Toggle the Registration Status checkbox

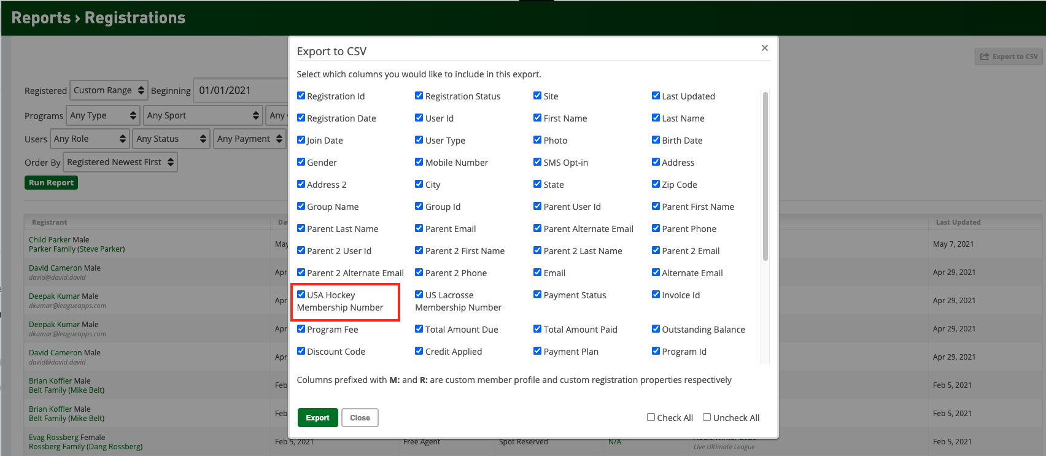(x=419, y=96)
